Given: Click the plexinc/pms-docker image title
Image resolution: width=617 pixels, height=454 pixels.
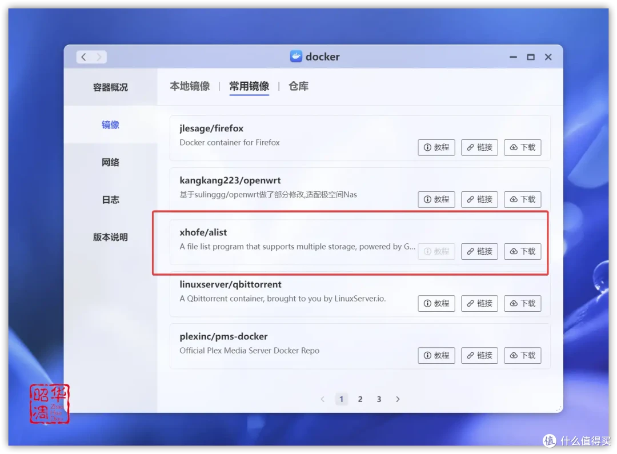Looking at the screenshot, I should point(223,336).
